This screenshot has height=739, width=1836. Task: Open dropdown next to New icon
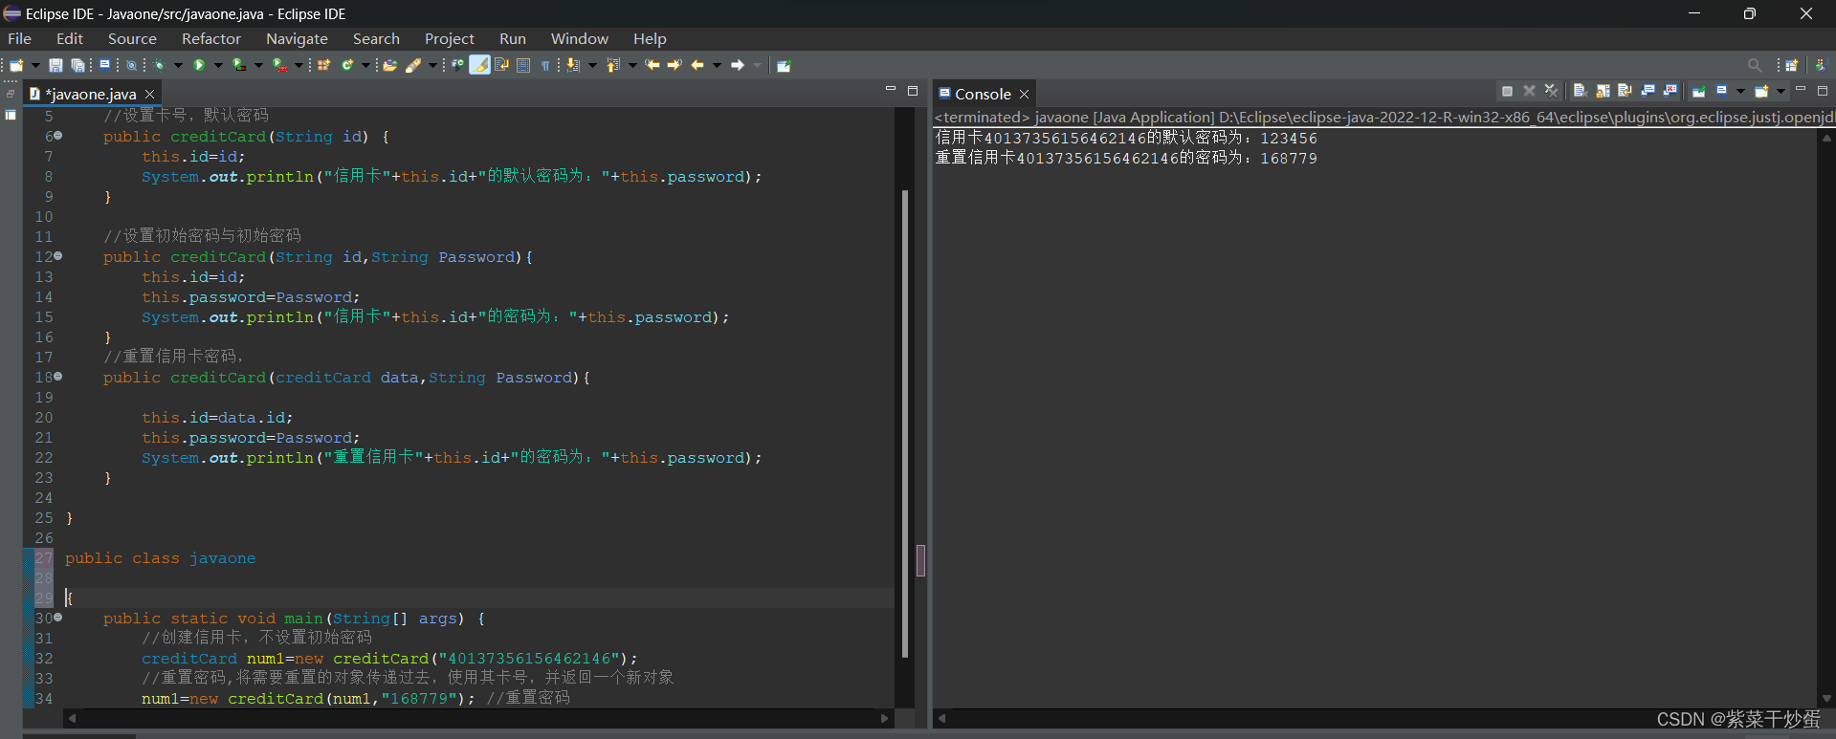pyautogui.click(x=35, y=65)
